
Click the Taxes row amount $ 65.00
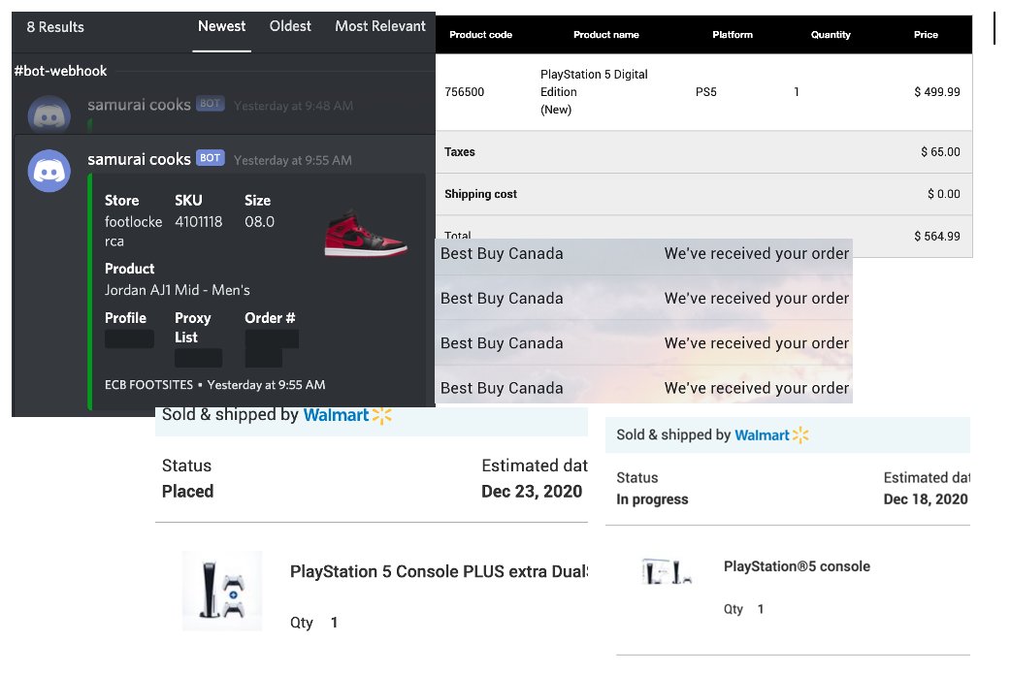(940, 152)
